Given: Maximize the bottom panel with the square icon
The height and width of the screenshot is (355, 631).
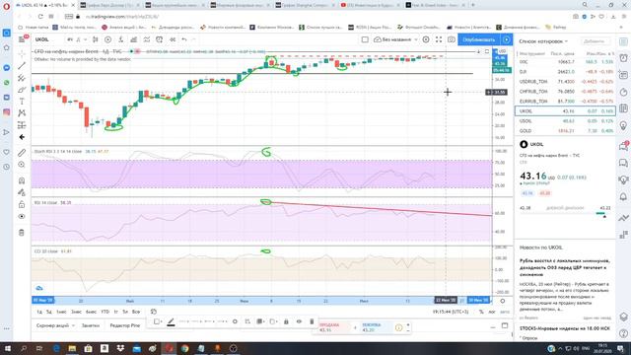Looking at the screenshot, I should (505, 325).
